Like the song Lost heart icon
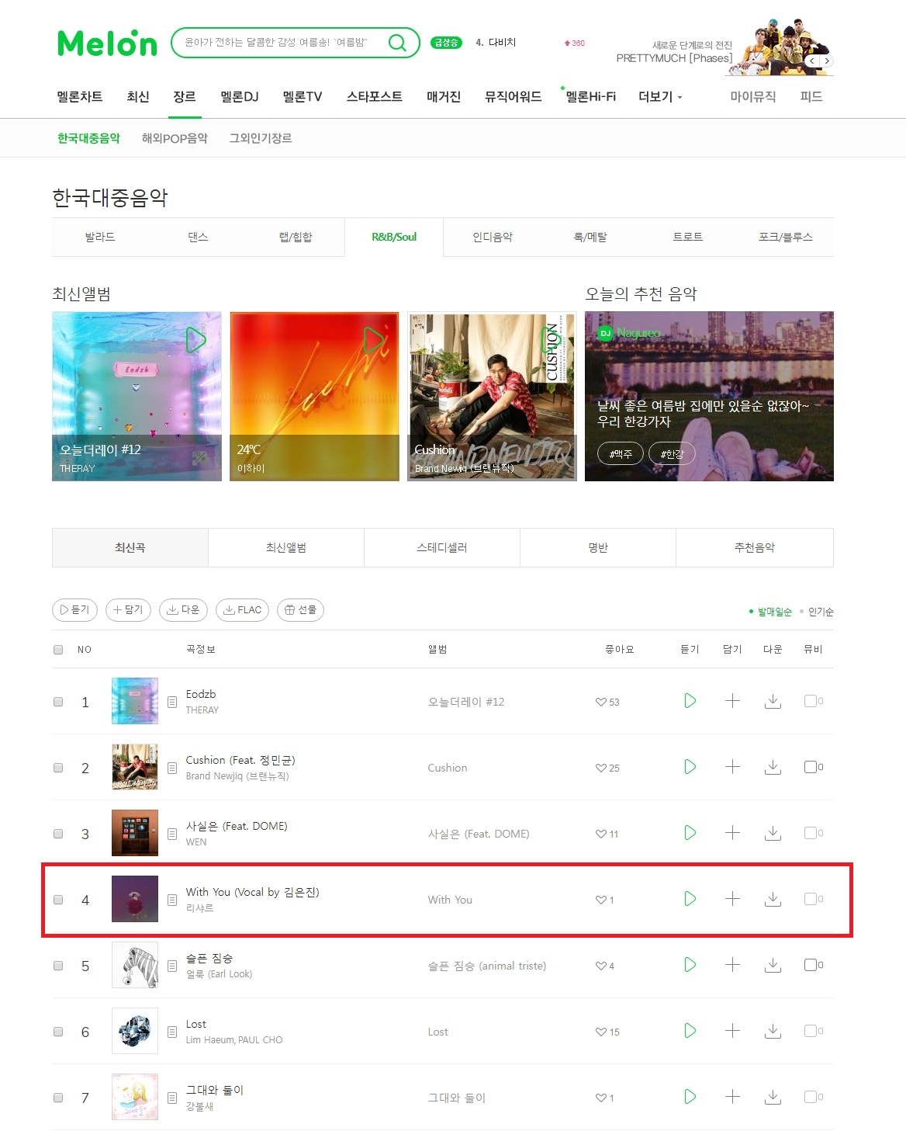 tap(600, 1032)
